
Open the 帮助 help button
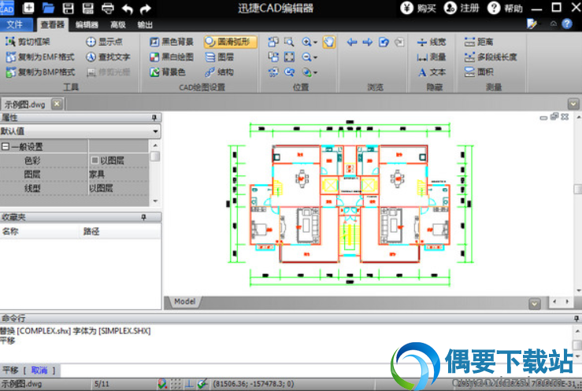point(506,8)
